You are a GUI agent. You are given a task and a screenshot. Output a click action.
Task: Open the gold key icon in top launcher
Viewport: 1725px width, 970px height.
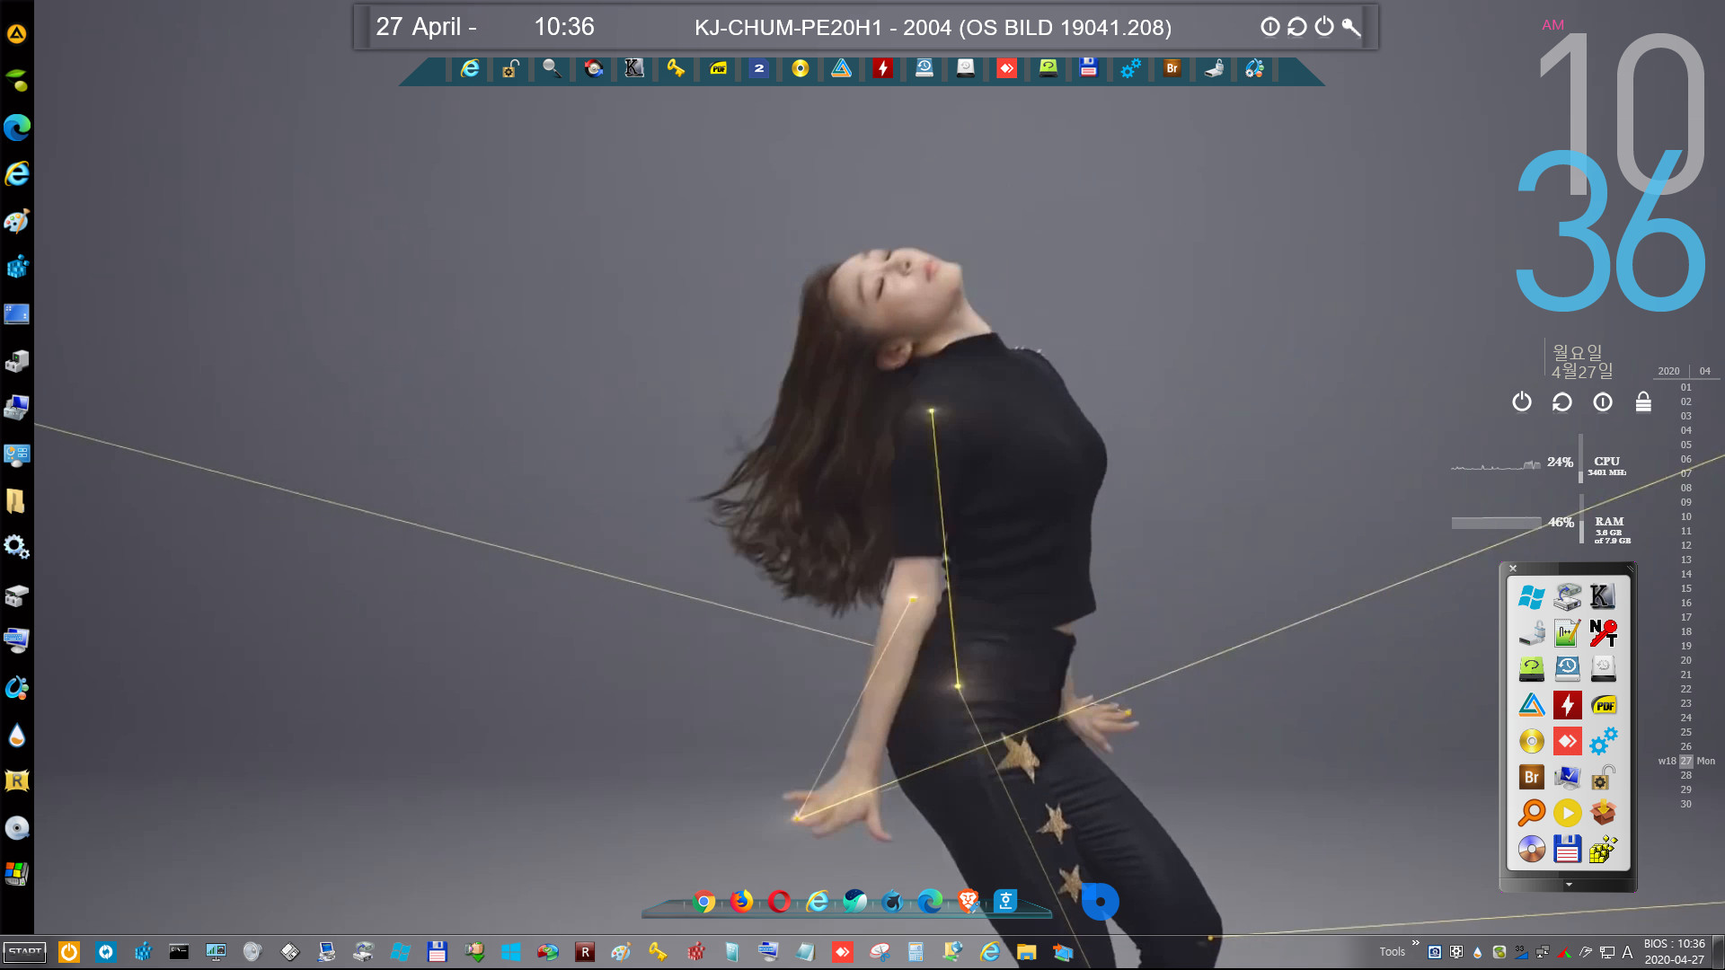[676, 68]
